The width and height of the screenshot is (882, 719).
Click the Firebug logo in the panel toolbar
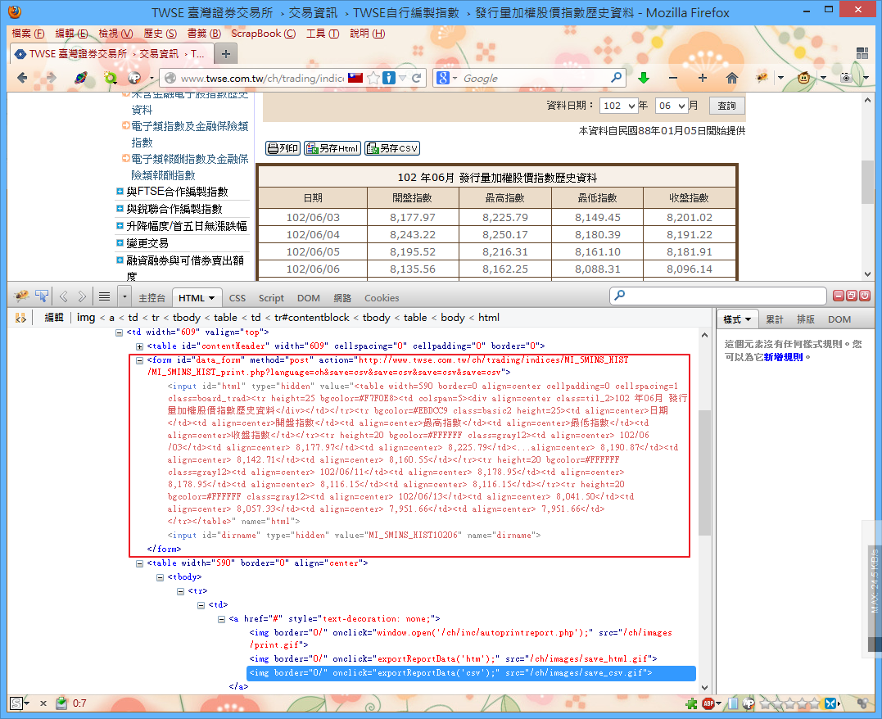coord(21,296)
